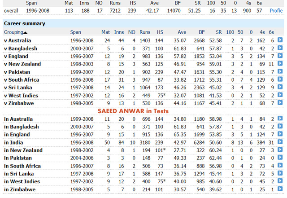Sort by Runs column in Career summary
This screenshot has width=287, height=198.
pyautogui.click(x=145, y=32)
